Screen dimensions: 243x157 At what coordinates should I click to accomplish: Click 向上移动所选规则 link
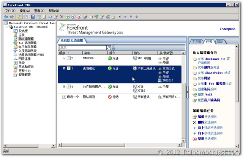click(210, 128)
